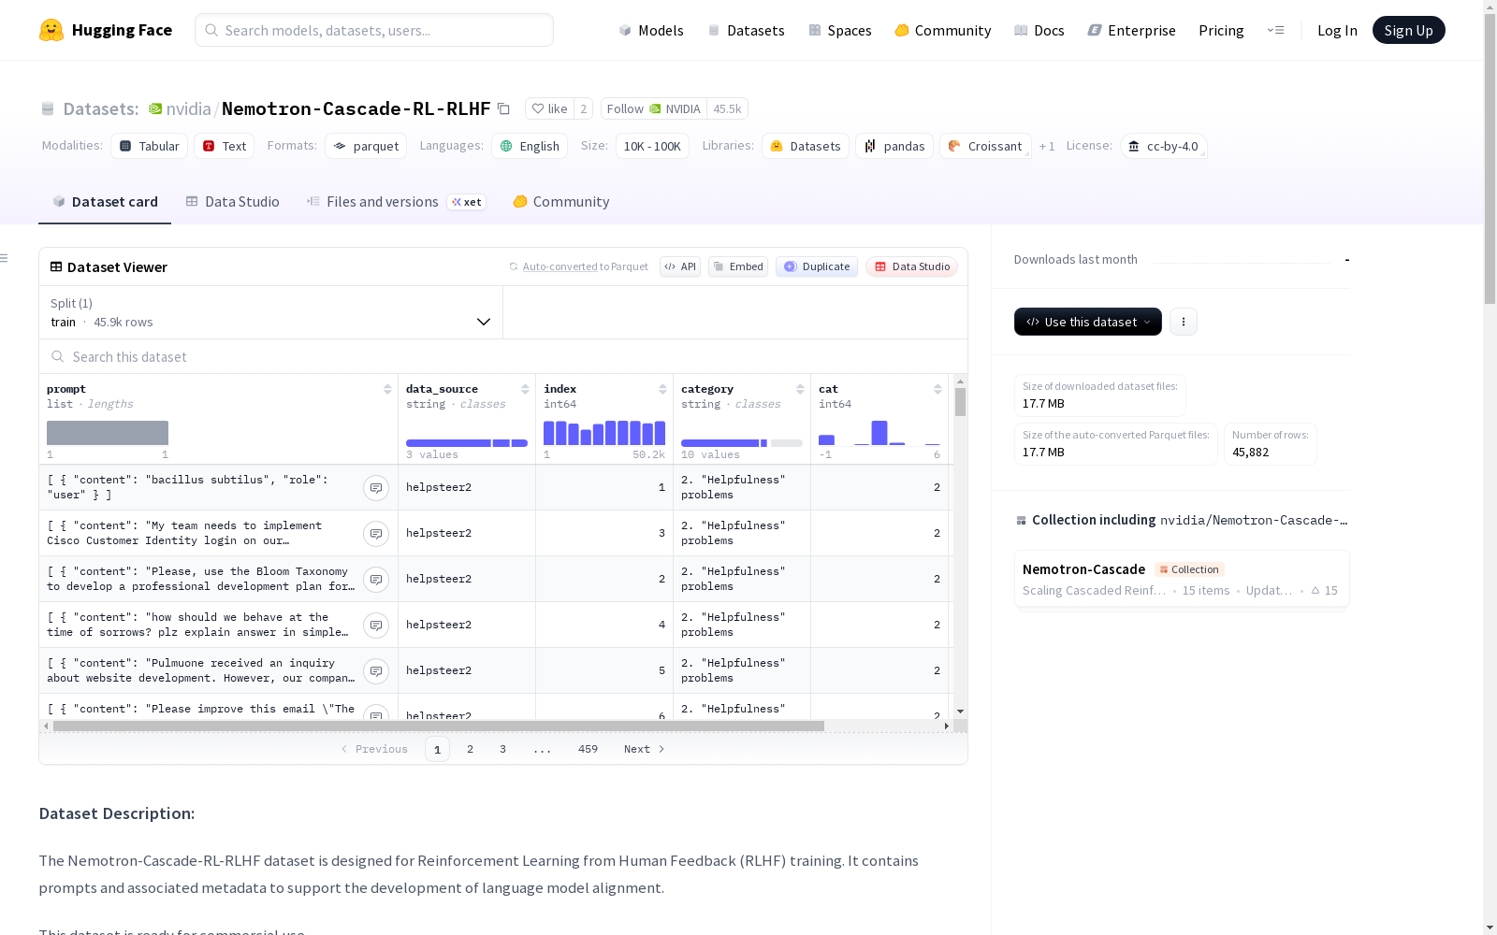Sort by the index column icon
Viewport: 1497px width, 935px height.
(x=662, y=389)
